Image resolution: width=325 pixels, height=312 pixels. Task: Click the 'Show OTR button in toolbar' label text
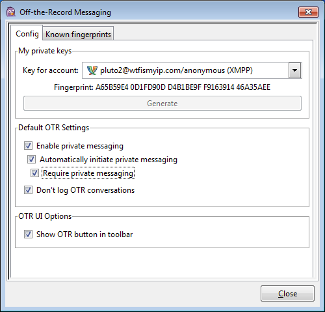pos(84,234)
